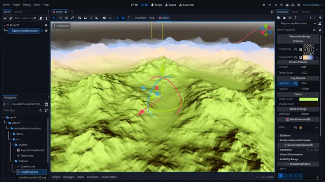
Task: Load a resource with the Inspector folder icon
Action: (x=284, y=18)
